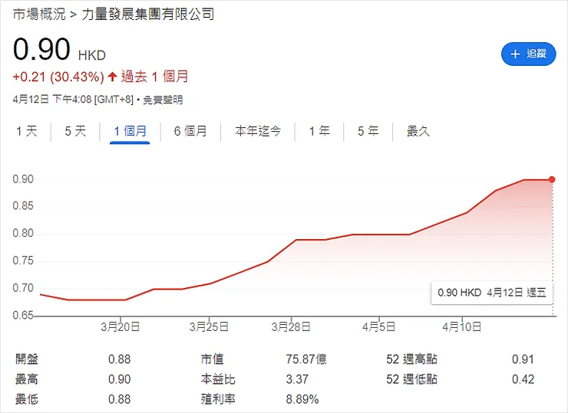Click the 0.42 52-week low value
The image size is (568, 413).
coord(523,379)
